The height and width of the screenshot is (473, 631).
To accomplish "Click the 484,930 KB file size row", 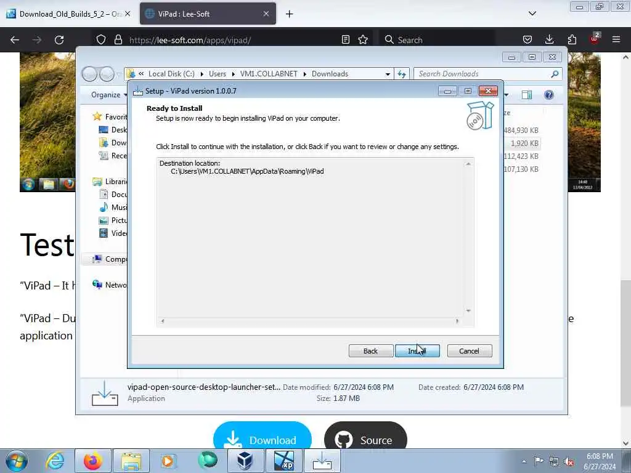I will pyautogui.click(x=521, y=131).
